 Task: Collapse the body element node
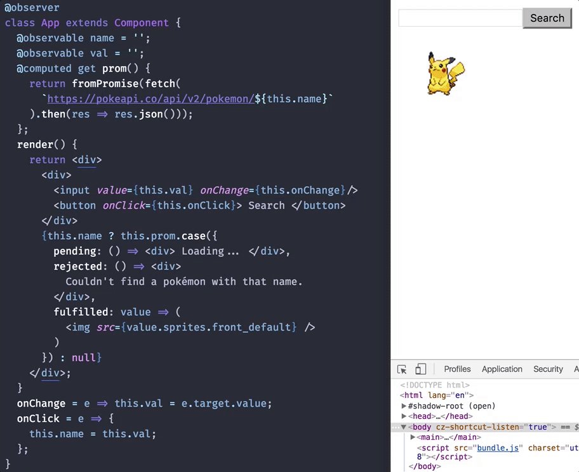coord(404,427)
